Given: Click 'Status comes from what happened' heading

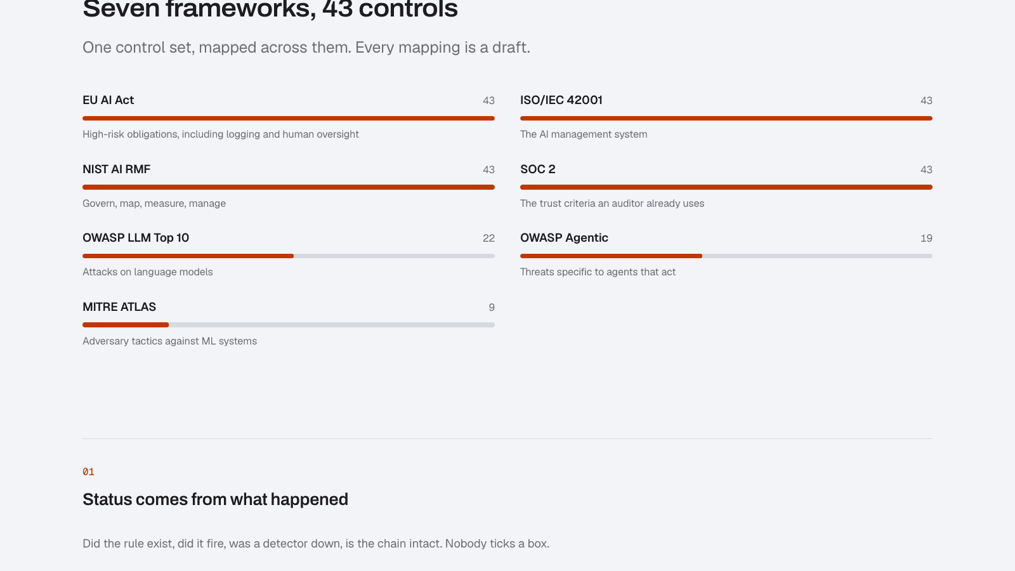Looking at the screenshot, I should pyautogui.click(x=215, y=499).
